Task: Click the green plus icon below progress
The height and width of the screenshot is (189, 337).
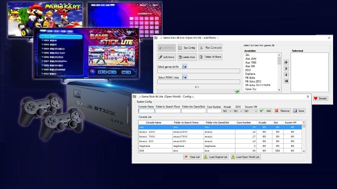Action: (x=237, y=91)
